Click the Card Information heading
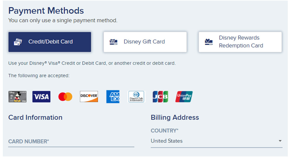This screenshot has width=290, height=157. pyautogui.click(x=35, y=117)
